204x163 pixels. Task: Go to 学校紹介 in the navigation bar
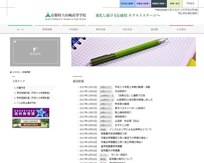tap(74, 29)
